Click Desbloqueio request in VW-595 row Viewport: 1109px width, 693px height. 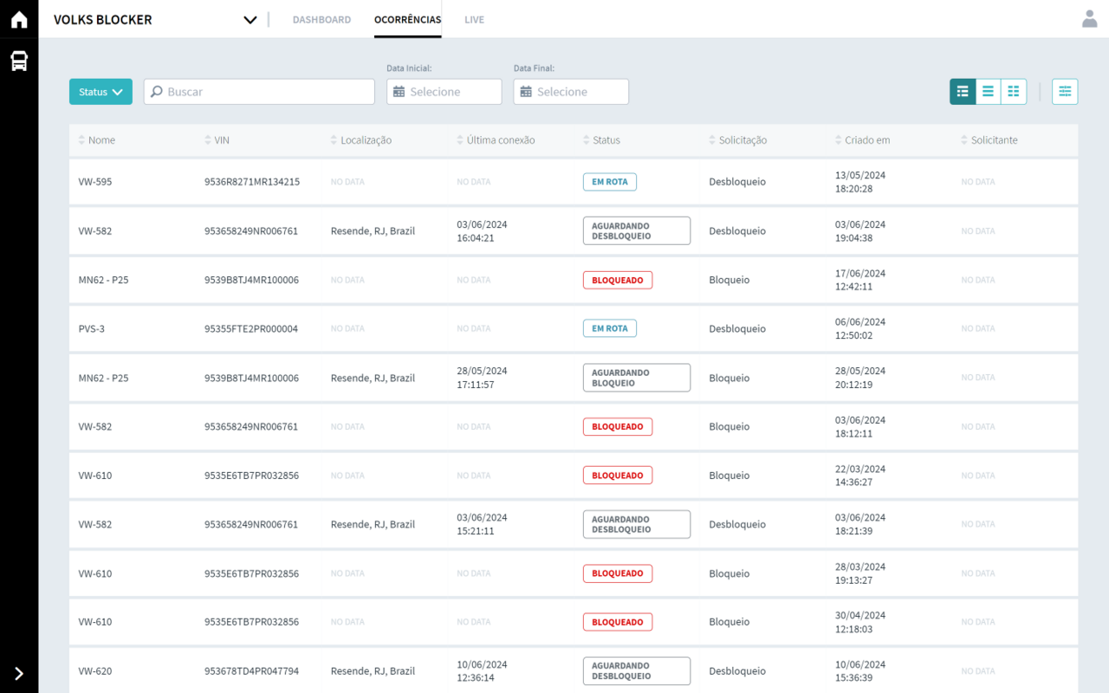(x=737, y=182)
